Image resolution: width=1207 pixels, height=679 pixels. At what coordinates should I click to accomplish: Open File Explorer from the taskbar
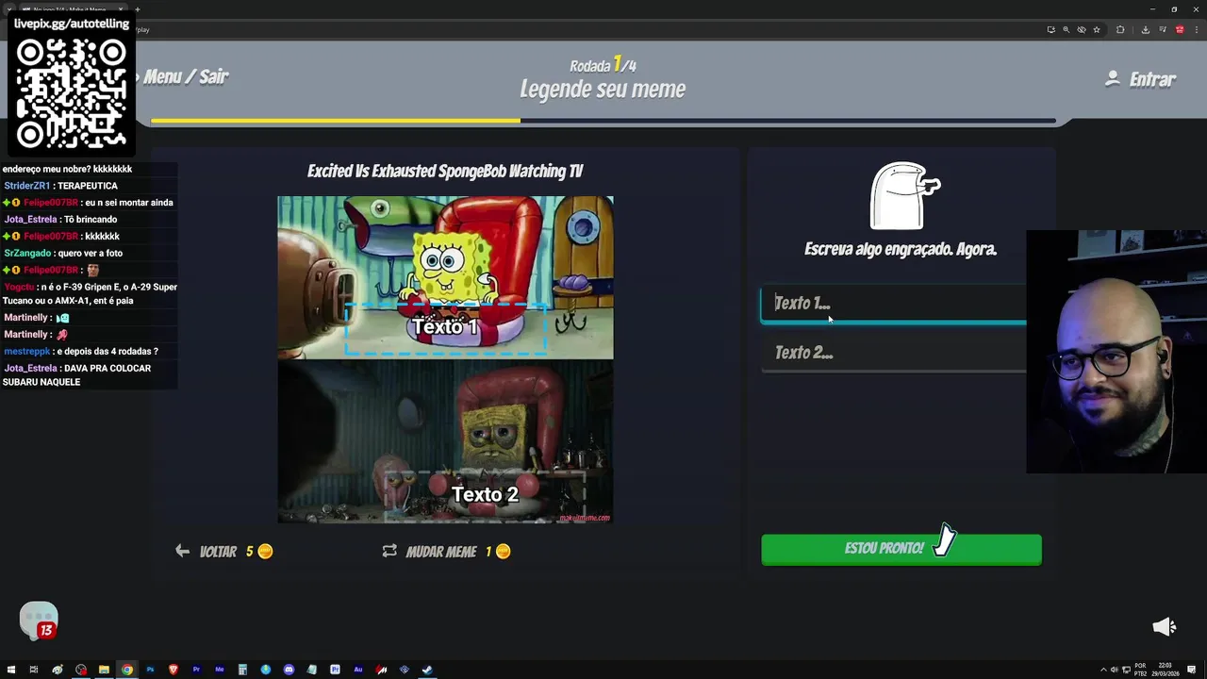[104, 670]
